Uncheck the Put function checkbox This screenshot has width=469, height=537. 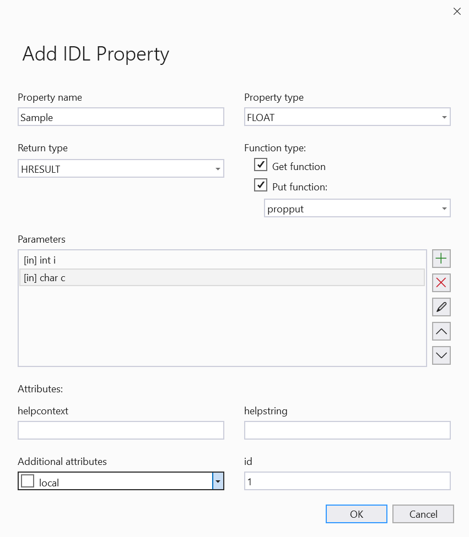click(261, 185)
